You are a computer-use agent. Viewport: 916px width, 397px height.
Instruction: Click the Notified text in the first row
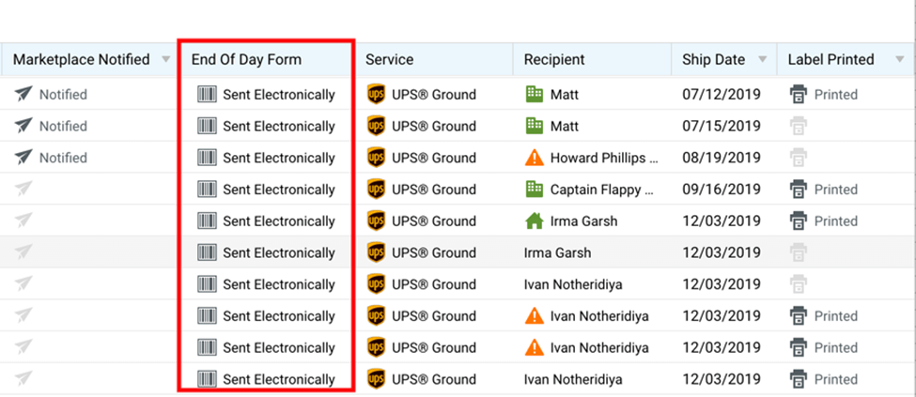[63, 94]
